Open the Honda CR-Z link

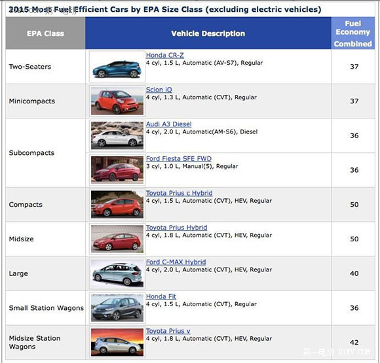tap(165, 55)
